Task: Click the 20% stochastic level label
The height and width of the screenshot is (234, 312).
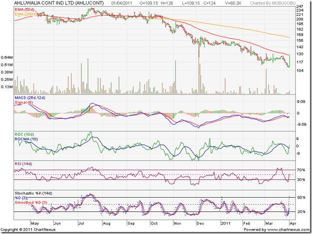Action: coord(301,212)
